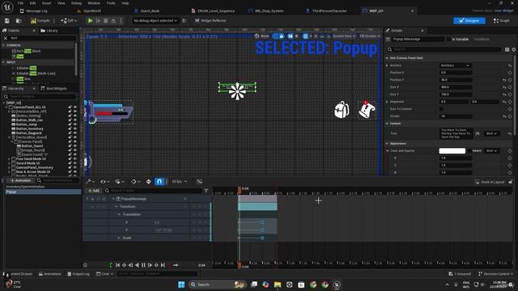Open the details property matrix grid icon
518x291 pixels.
507,49
